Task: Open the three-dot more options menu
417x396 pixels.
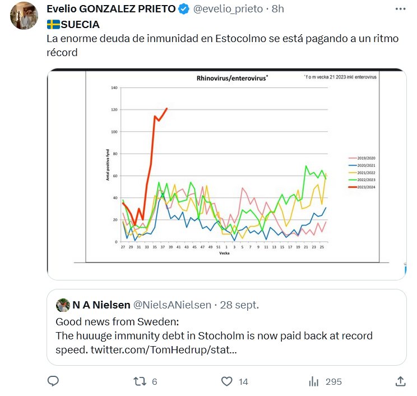Action: click(400, 9)
